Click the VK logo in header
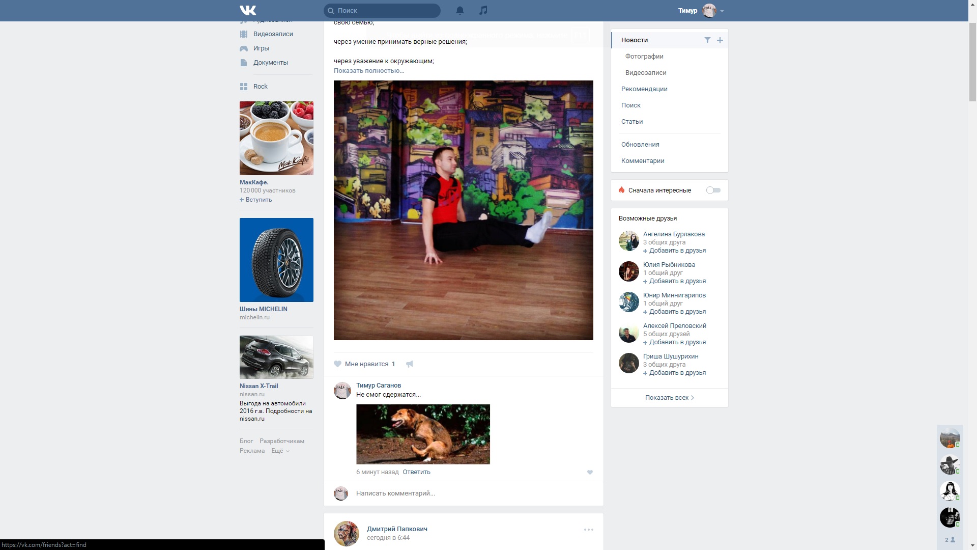The image size is (977, 550). point(248,10)
